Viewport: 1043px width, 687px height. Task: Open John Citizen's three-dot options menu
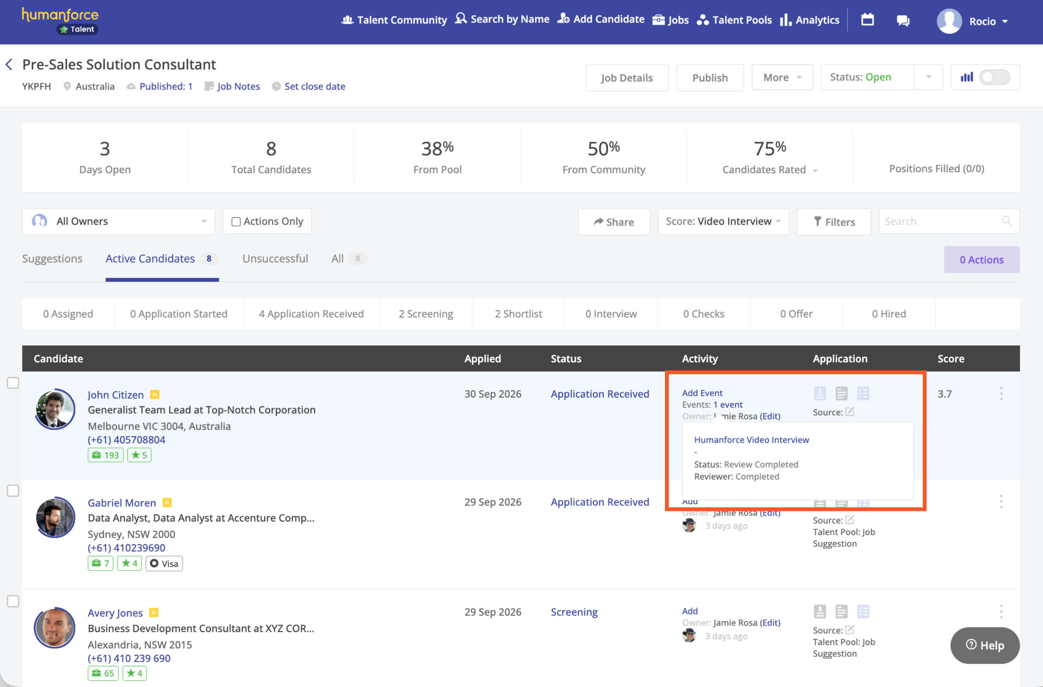pyautogui.click(x=1001, y=393)
